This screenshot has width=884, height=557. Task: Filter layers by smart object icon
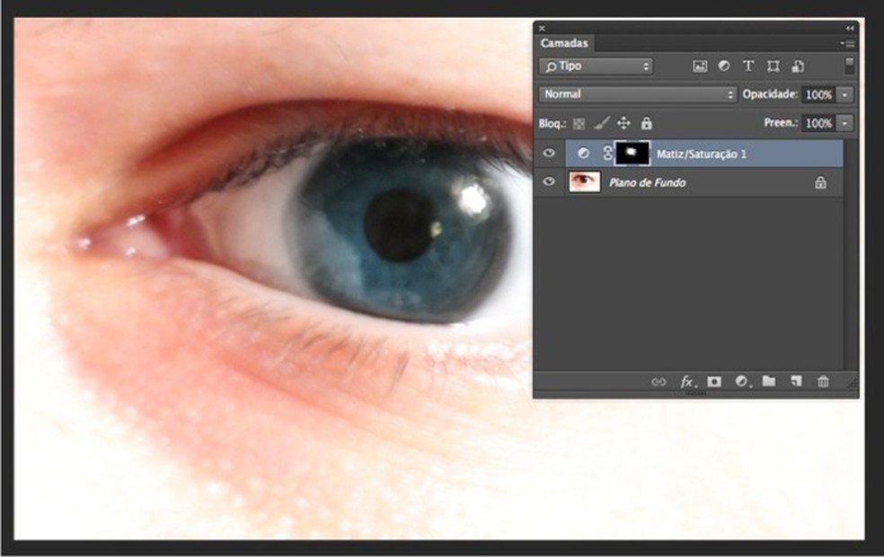coord(798,66)
